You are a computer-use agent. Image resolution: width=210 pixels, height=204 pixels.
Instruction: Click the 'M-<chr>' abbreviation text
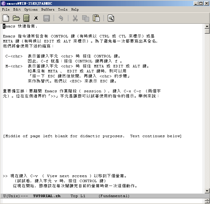click(14, 66)
